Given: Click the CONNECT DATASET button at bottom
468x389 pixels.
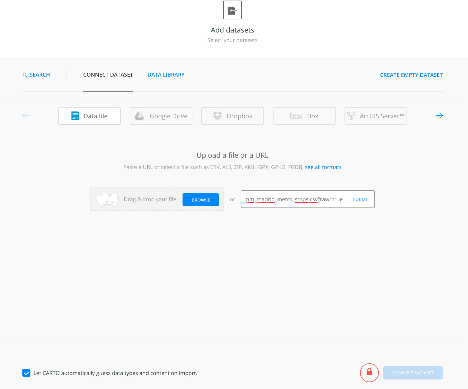Looking at the screenshot, I should tap(413, 373).
